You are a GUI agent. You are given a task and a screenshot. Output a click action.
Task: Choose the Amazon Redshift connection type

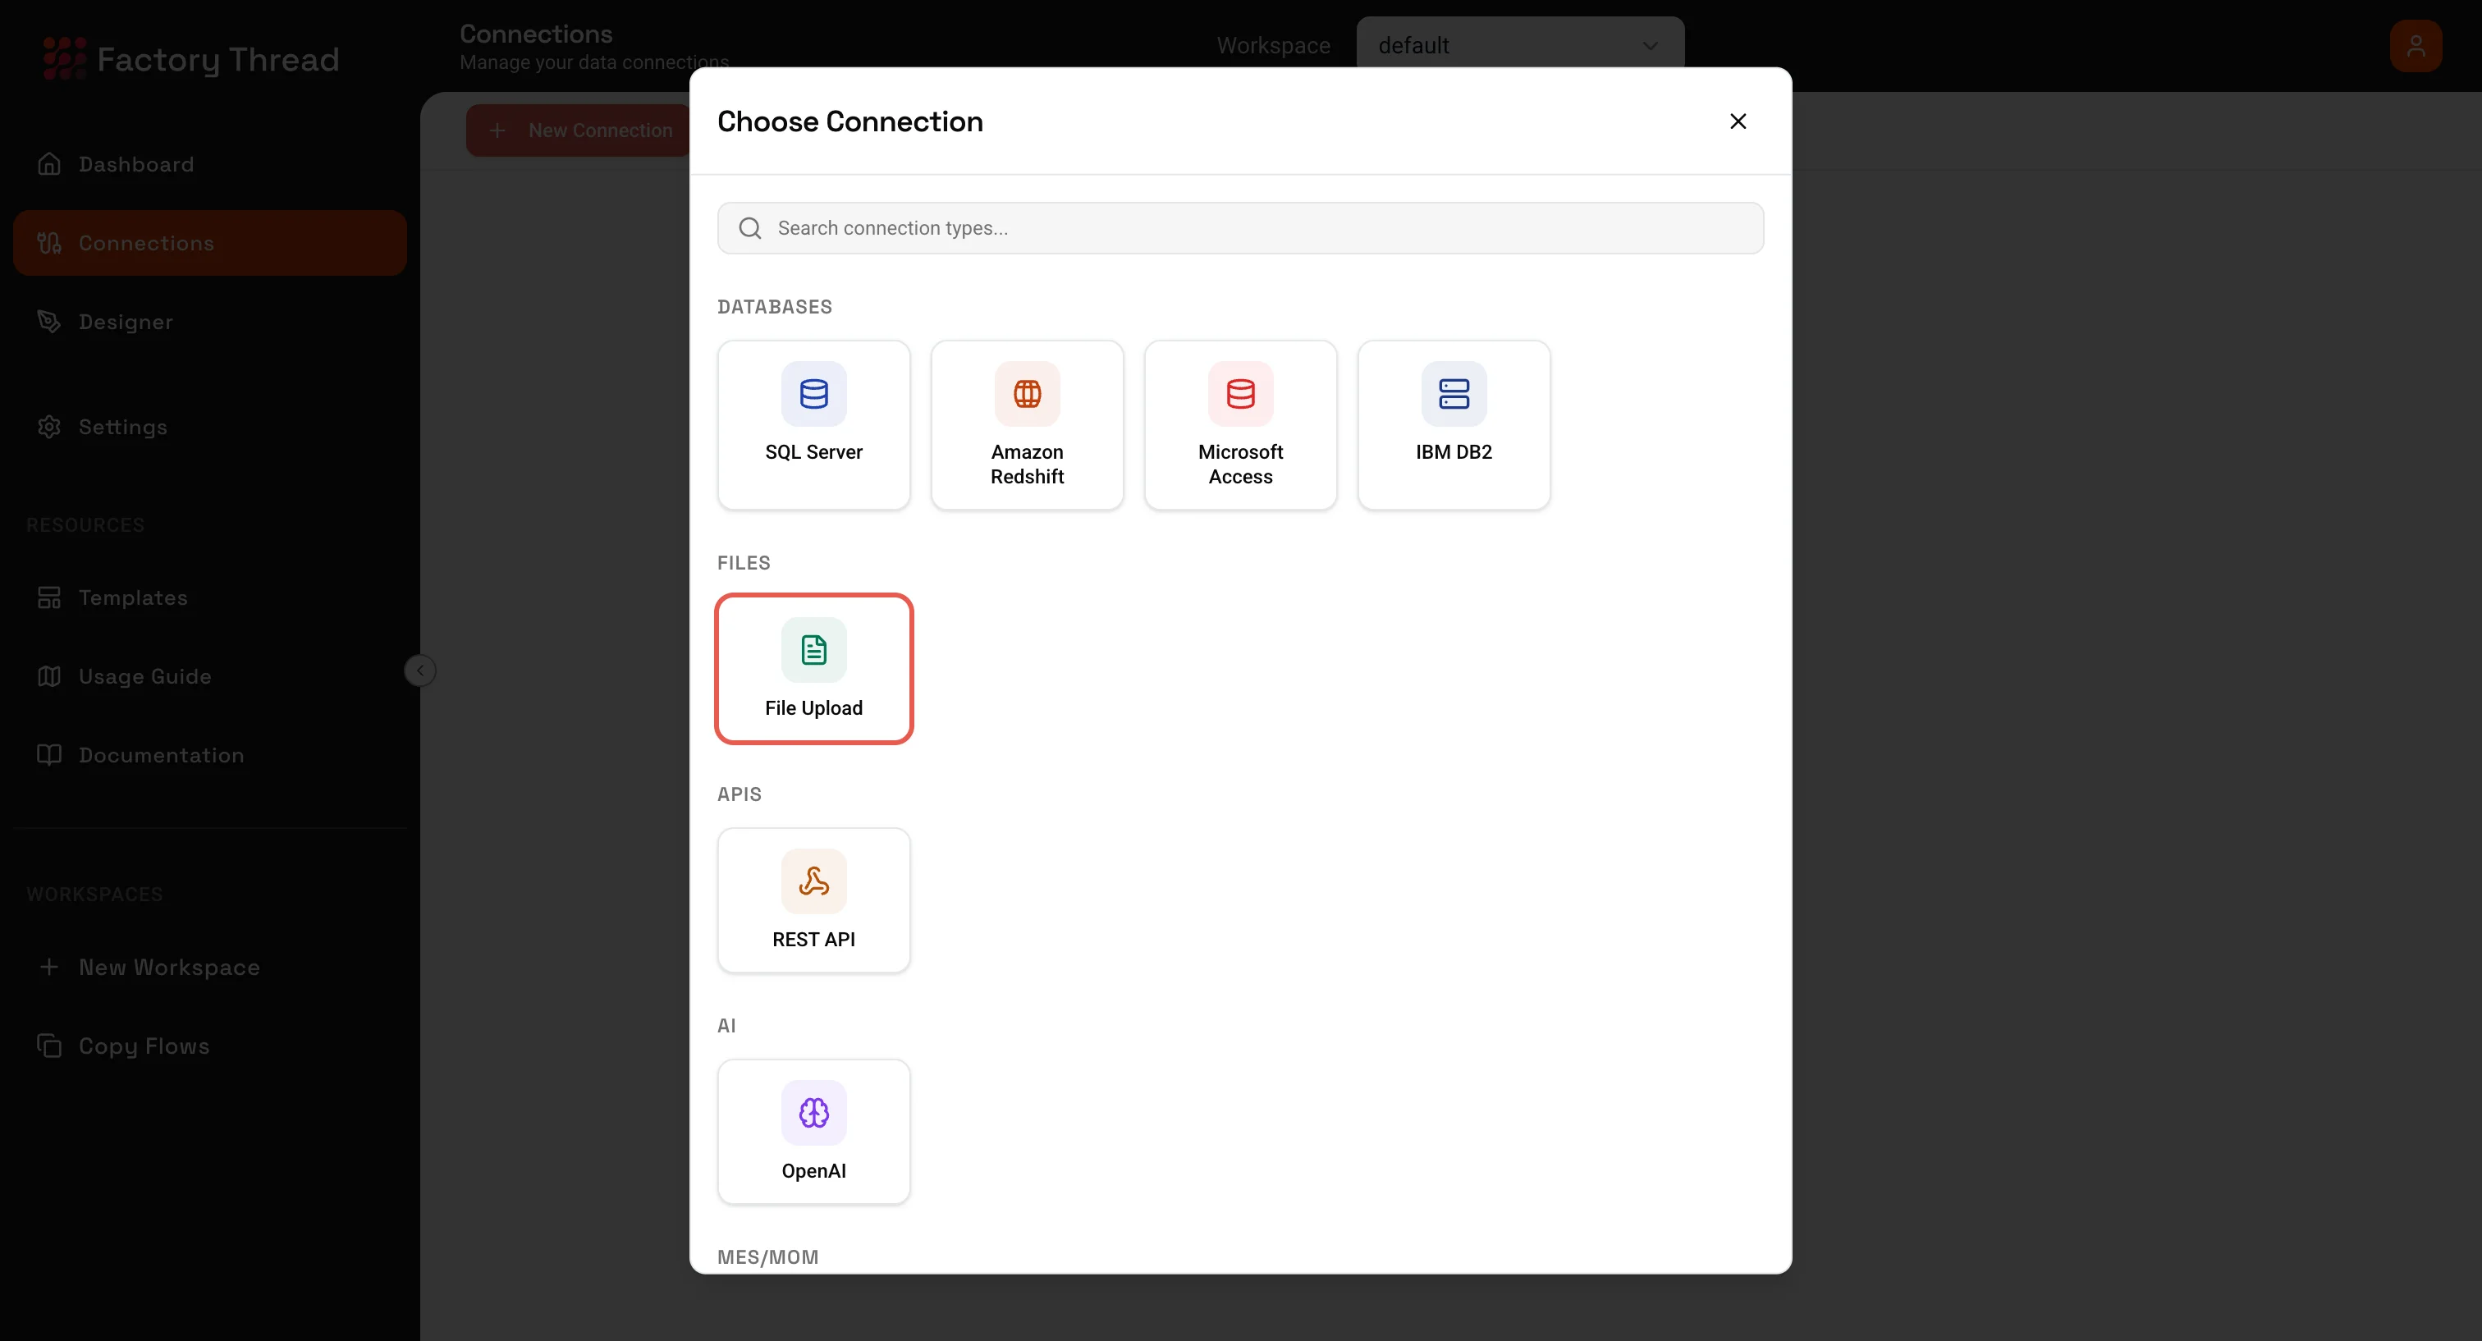click(x=1027, y=423)
